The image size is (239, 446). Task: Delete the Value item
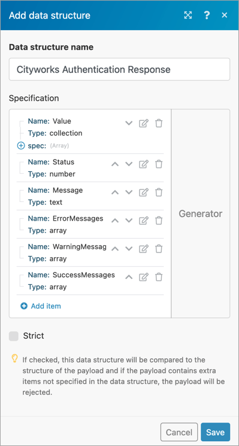(x=159, y=123)
